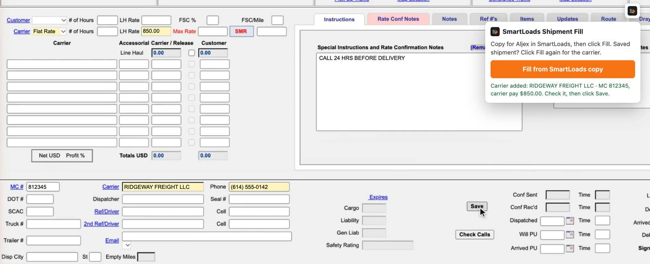Click the Special Instructions text area

pyautogui.click(x=419, y=92)
